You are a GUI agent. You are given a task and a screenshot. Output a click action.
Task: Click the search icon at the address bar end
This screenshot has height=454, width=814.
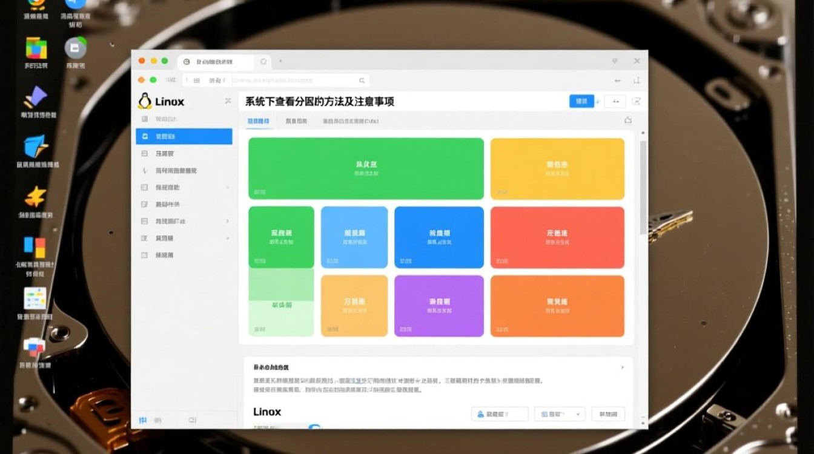tap(362, 79)
